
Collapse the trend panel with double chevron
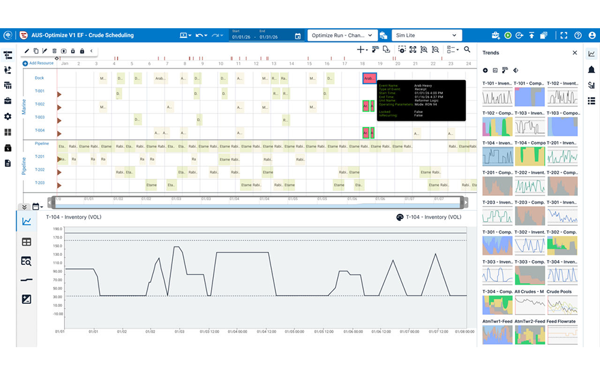[24, 207]
